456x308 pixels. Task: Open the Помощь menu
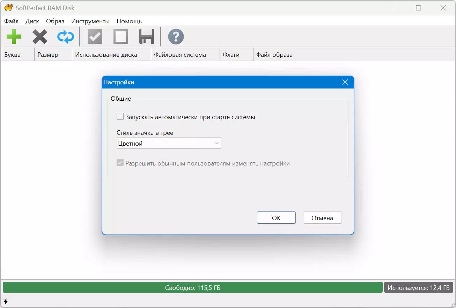129,21
